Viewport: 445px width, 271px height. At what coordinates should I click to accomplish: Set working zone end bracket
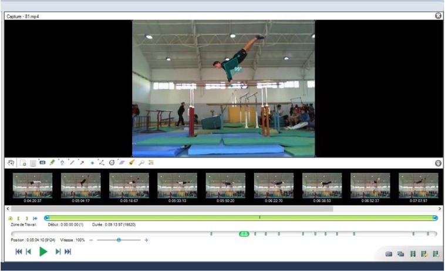click(x=26, y=218)
